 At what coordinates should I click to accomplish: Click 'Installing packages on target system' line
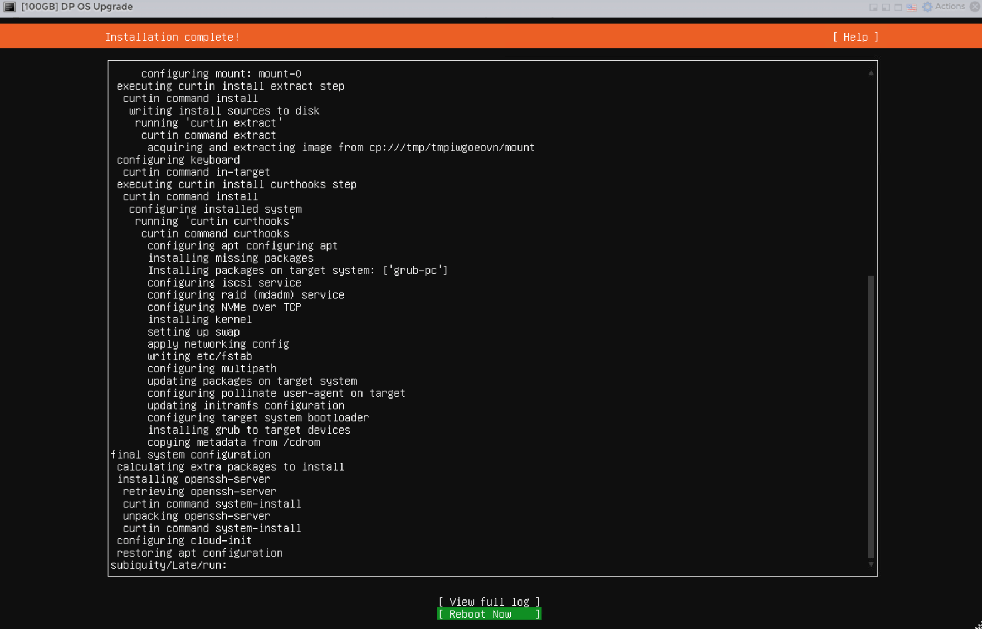297,271
